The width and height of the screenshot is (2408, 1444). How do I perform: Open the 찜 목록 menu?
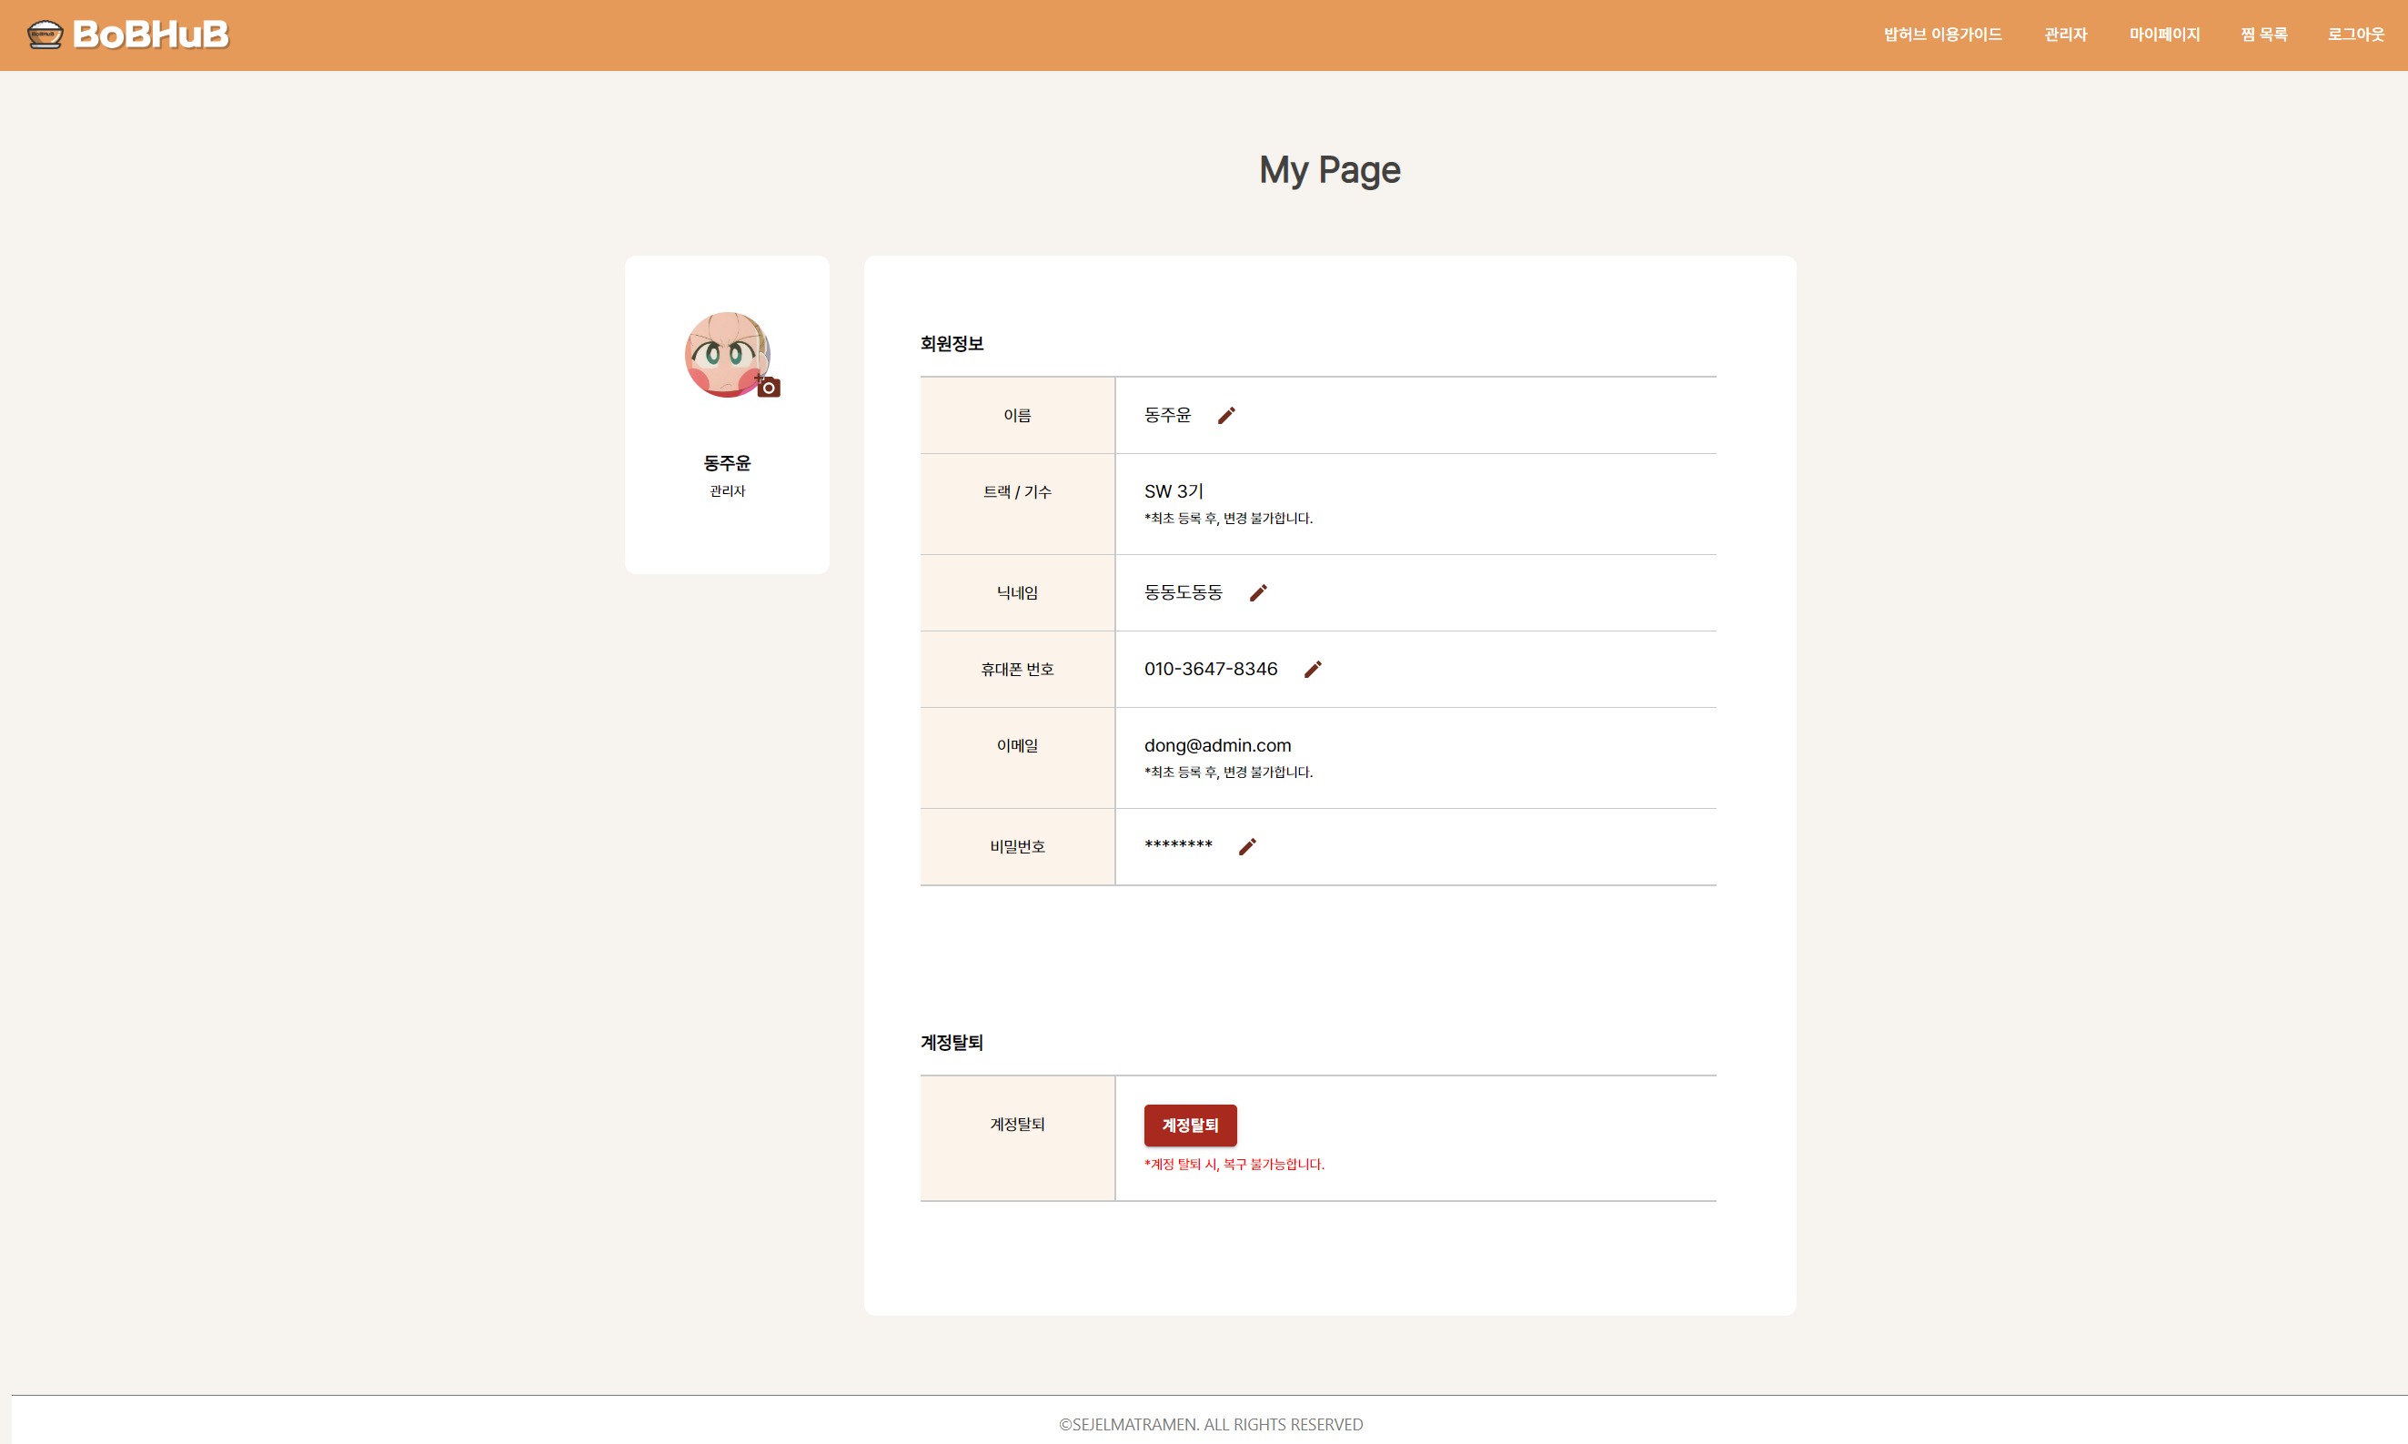2264,34
